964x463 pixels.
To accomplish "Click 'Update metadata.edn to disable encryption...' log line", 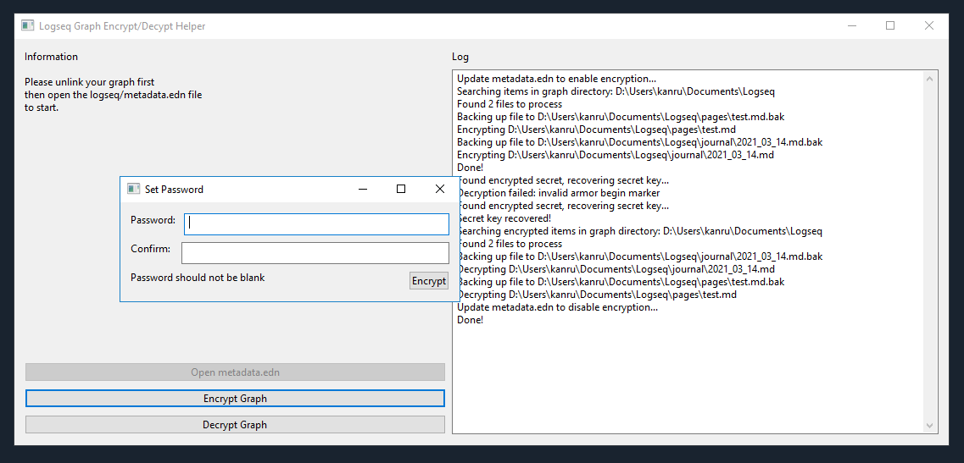I will pyautogui.click(x=558, y=307).
